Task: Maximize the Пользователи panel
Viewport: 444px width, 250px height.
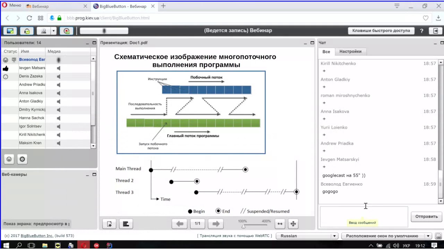Action: [x=94, y=43]
